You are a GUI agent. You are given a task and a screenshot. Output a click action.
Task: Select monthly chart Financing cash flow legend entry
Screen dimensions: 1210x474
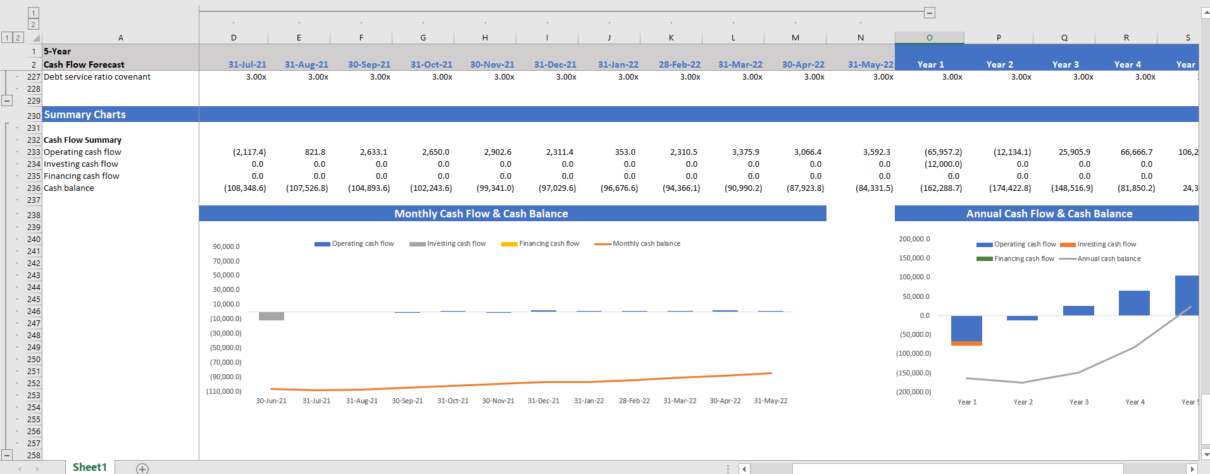pyautogui.click(x=540, y=244)
